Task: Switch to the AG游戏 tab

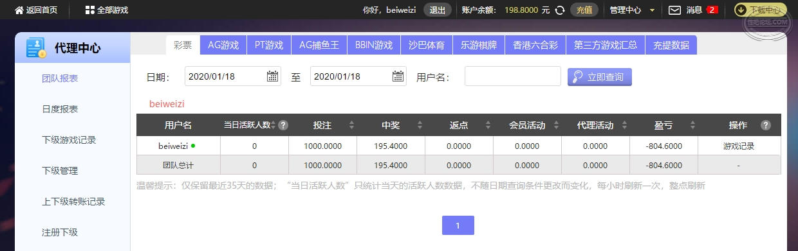Action: [223, 45]
